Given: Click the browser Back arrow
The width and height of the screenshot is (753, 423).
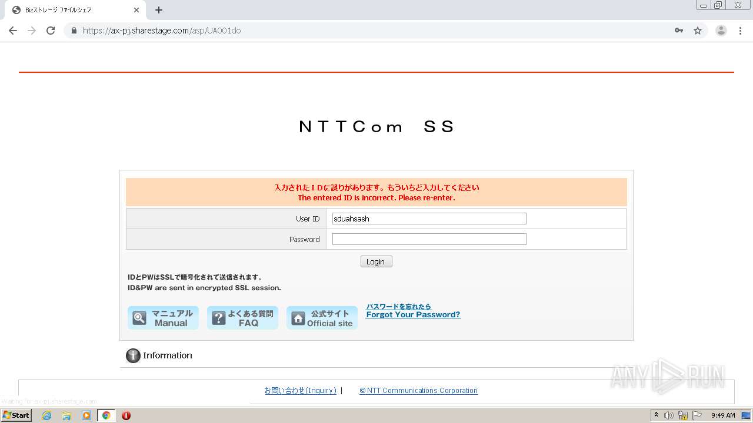Looking at the screenshot, I should pyautogui.click(x=13, y=31).
